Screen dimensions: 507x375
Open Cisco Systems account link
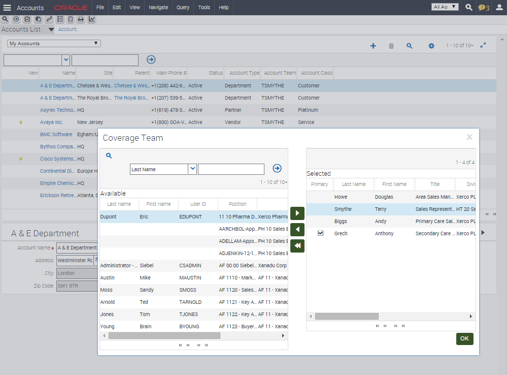[58, 159]
